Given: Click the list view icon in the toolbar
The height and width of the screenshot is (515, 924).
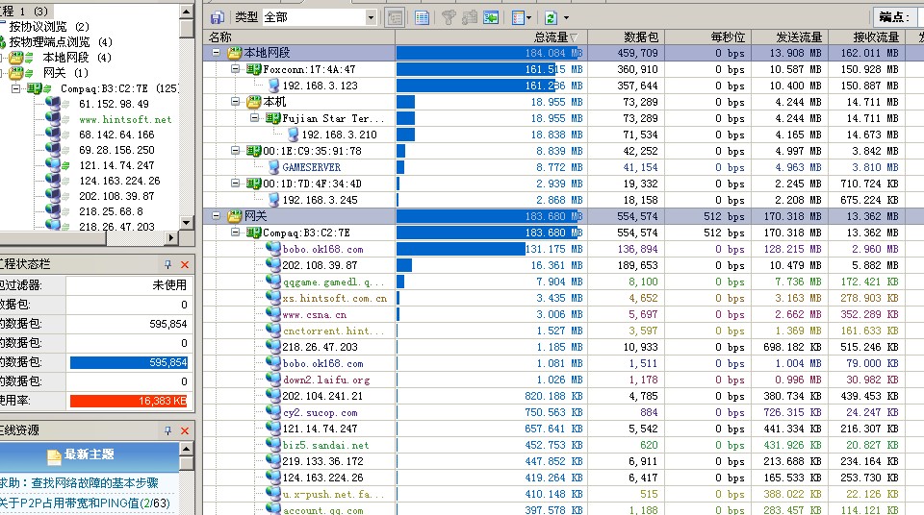Looking at the screenshot, I should pos(422,17).
